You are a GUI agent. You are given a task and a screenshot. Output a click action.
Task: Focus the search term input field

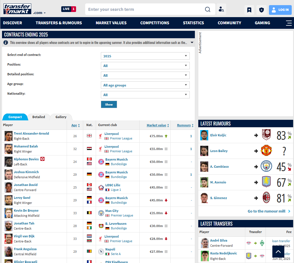[x=144, y=9]
